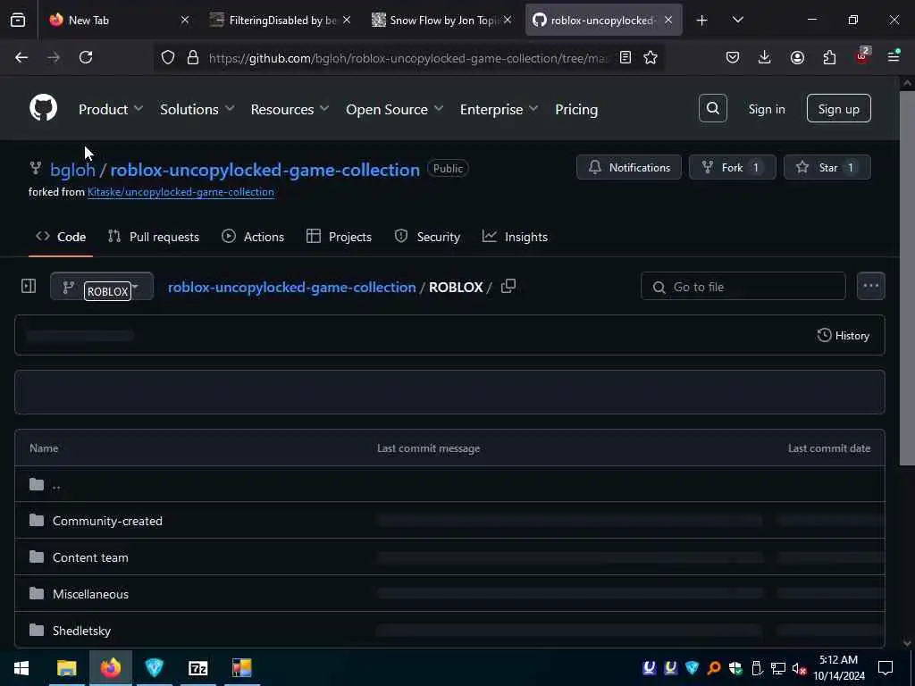Expand the Open Source dropdown

[x=394, y=109]
